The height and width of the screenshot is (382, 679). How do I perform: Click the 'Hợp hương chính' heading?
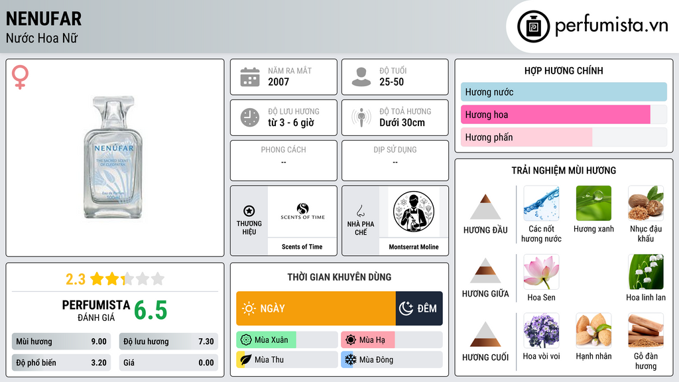click(564, 70)
